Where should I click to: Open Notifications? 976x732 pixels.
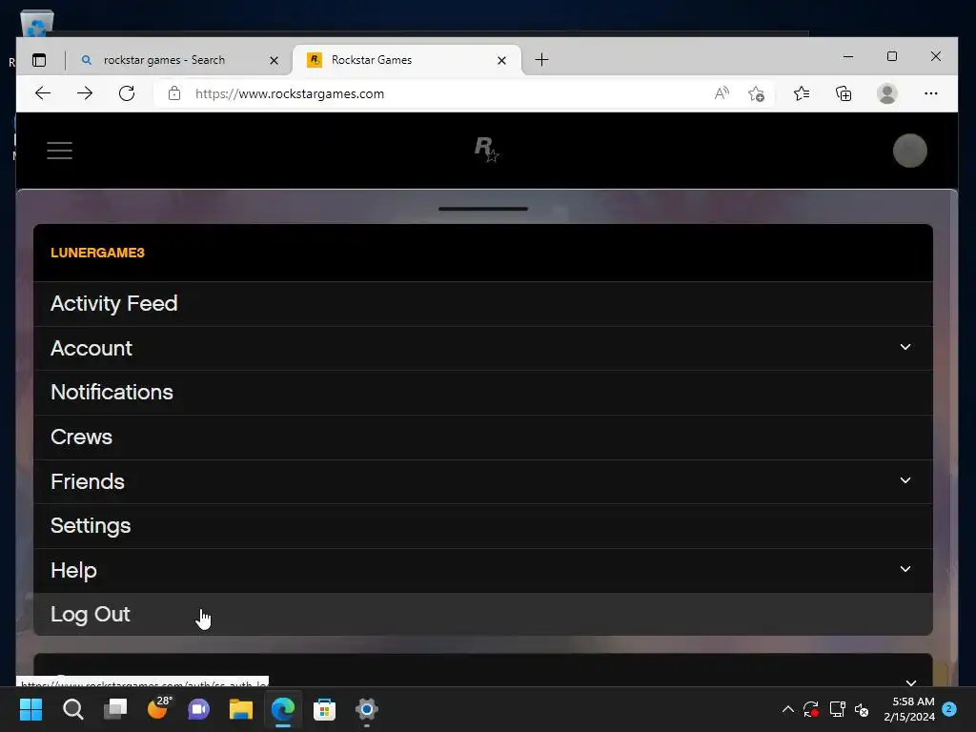click(483, 393)
